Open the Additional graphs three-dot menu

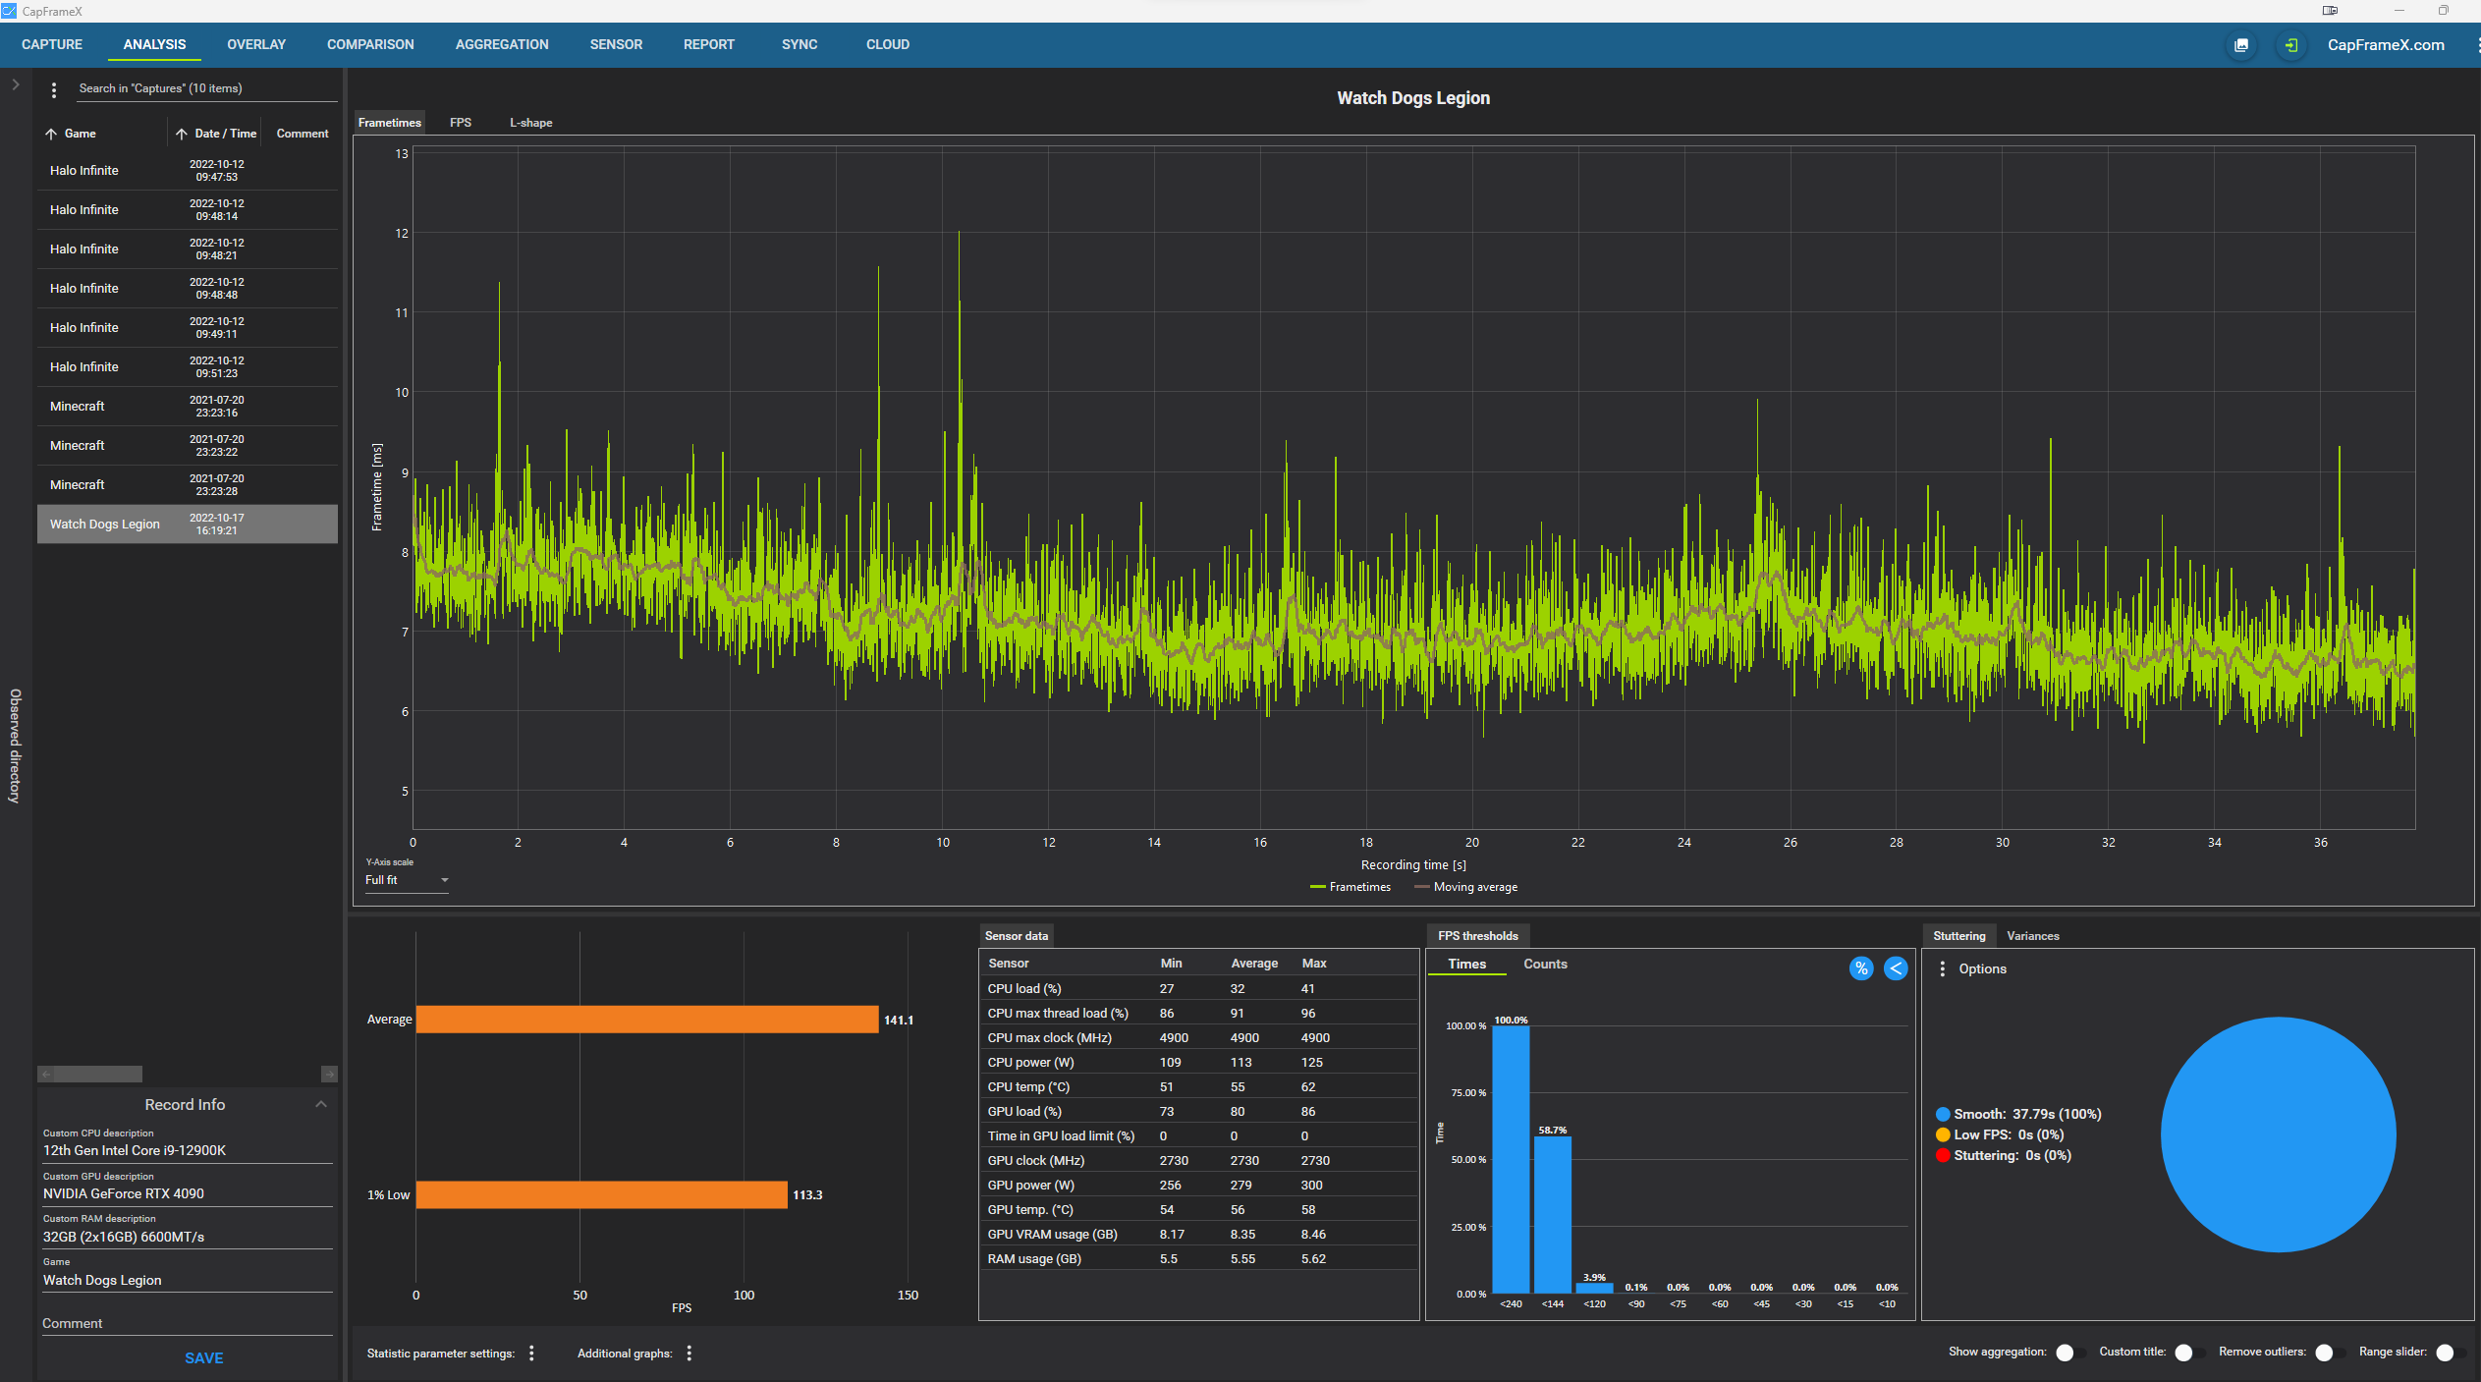tap(689, 1353)
